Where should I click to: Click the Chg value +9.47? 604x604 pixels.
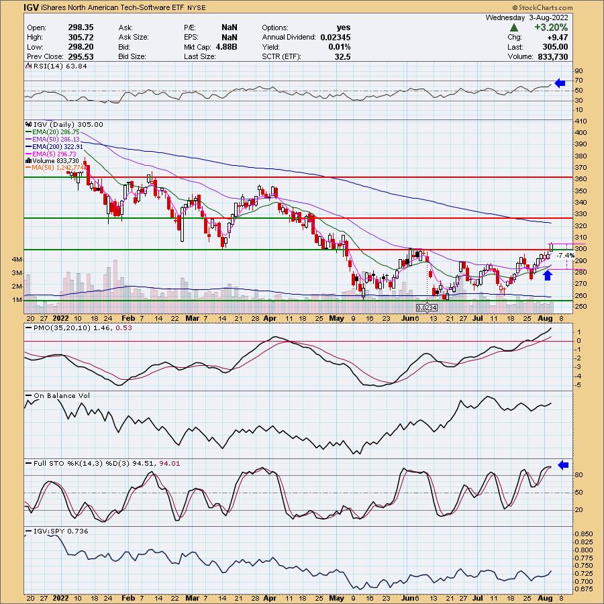click(x=557, y=38)
